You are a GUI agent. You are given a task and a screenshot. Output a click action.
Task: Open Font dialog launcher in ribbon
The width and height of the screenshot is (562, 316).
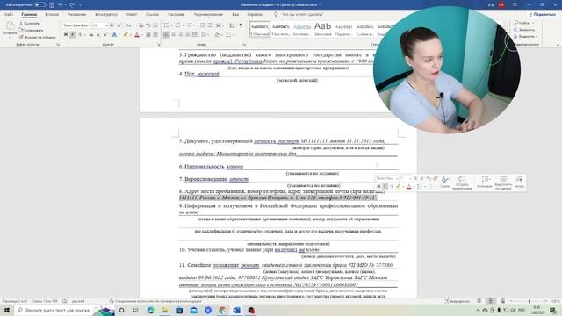159,45
